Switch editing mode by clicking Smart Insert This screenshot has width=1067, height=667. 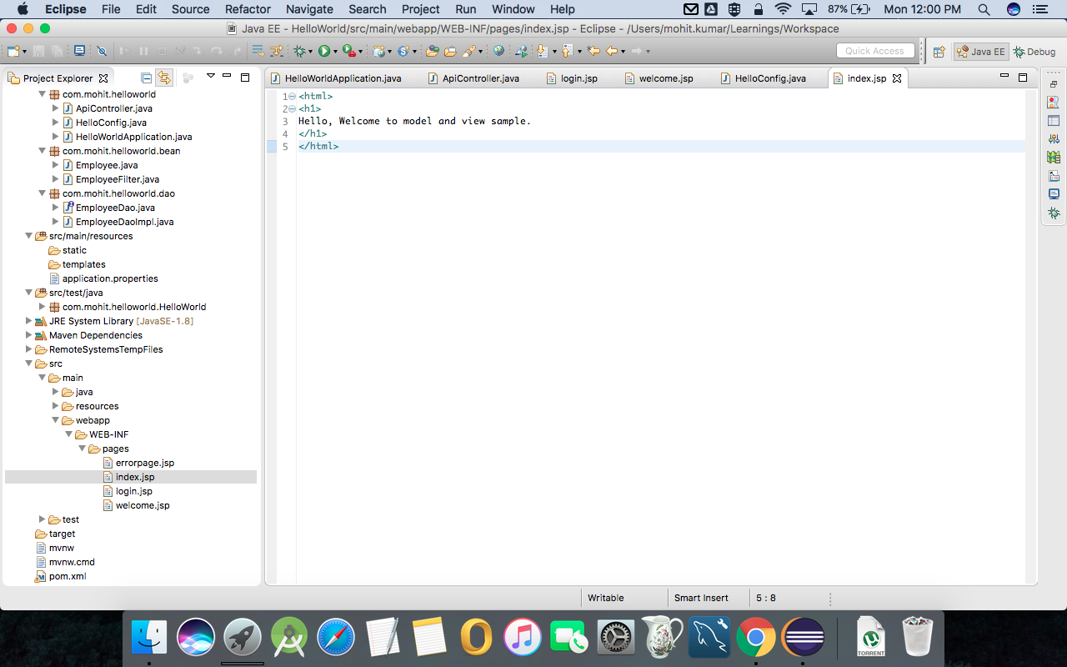(x=700, y=598)
